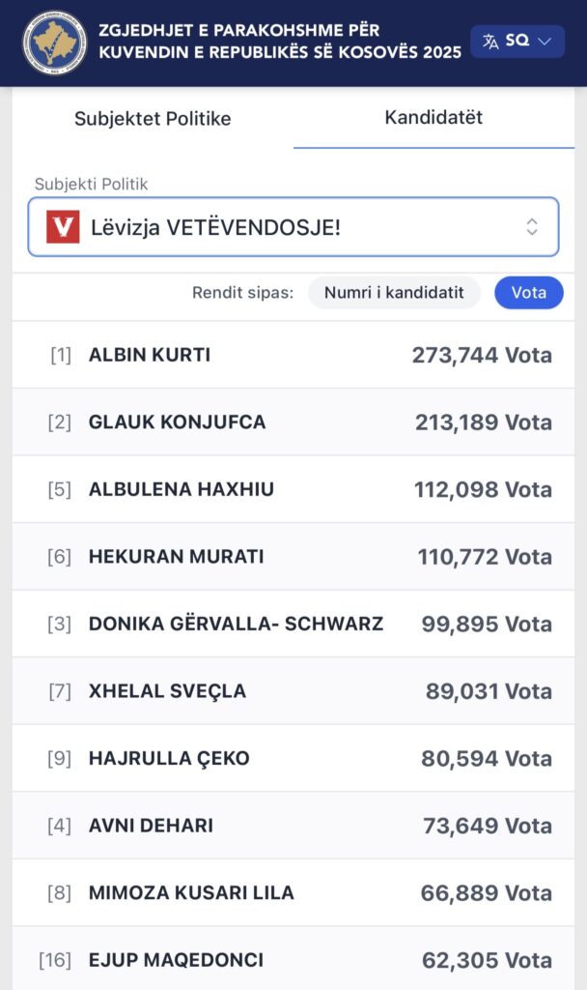Click the page header election title
The image size is (587, 990).
click(x=280, y=42)
